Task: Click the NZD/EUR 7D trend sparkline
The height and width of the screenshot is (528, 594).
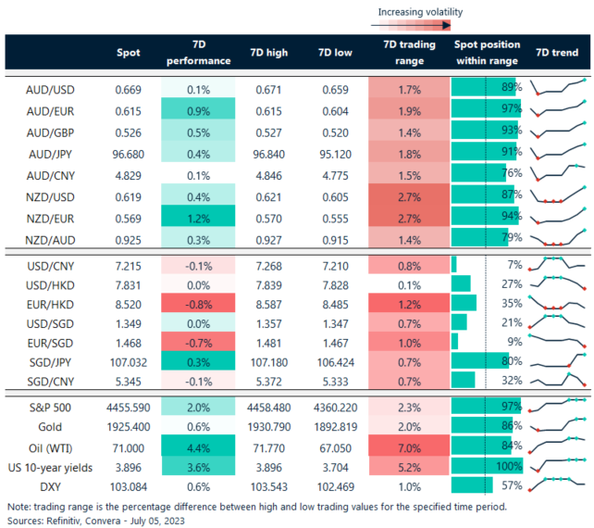Action: pyautogui.click(x=557, y=217)
